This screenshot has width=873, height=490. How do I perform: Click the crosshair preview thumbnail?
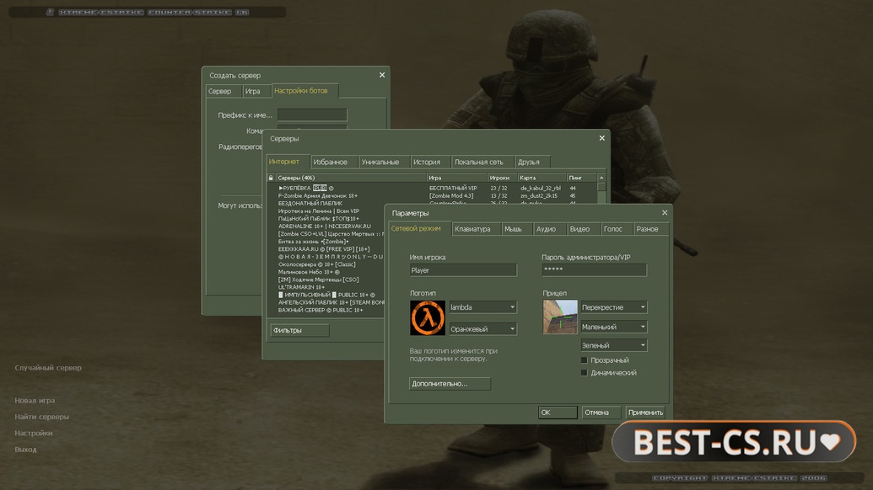pos(560,317)
